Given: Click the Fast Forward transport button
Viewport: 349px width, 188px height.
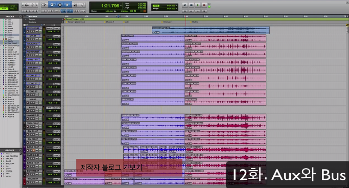Looking at the screenshot, I should (198, 11).
